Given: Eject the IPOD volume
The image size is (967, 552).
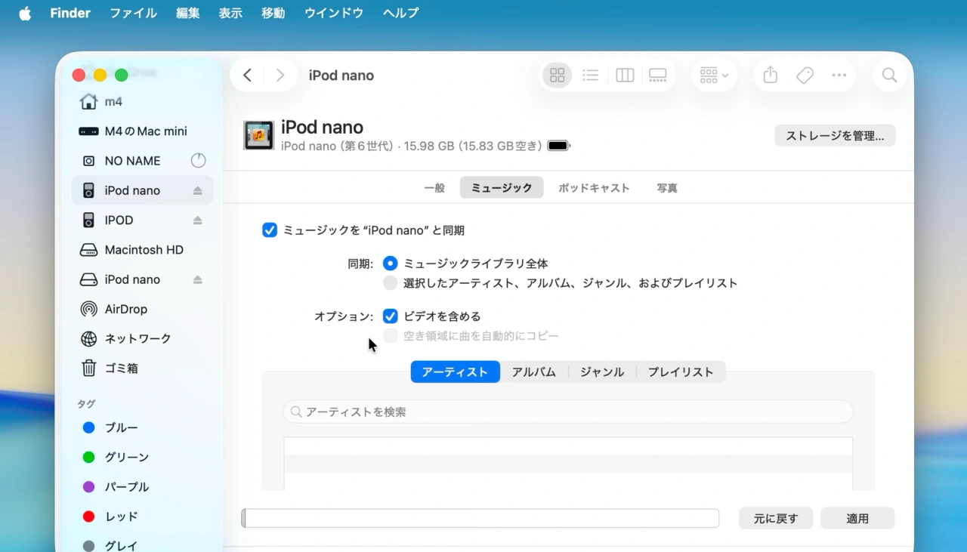Looking at the screenshot, I should [197, 220].
